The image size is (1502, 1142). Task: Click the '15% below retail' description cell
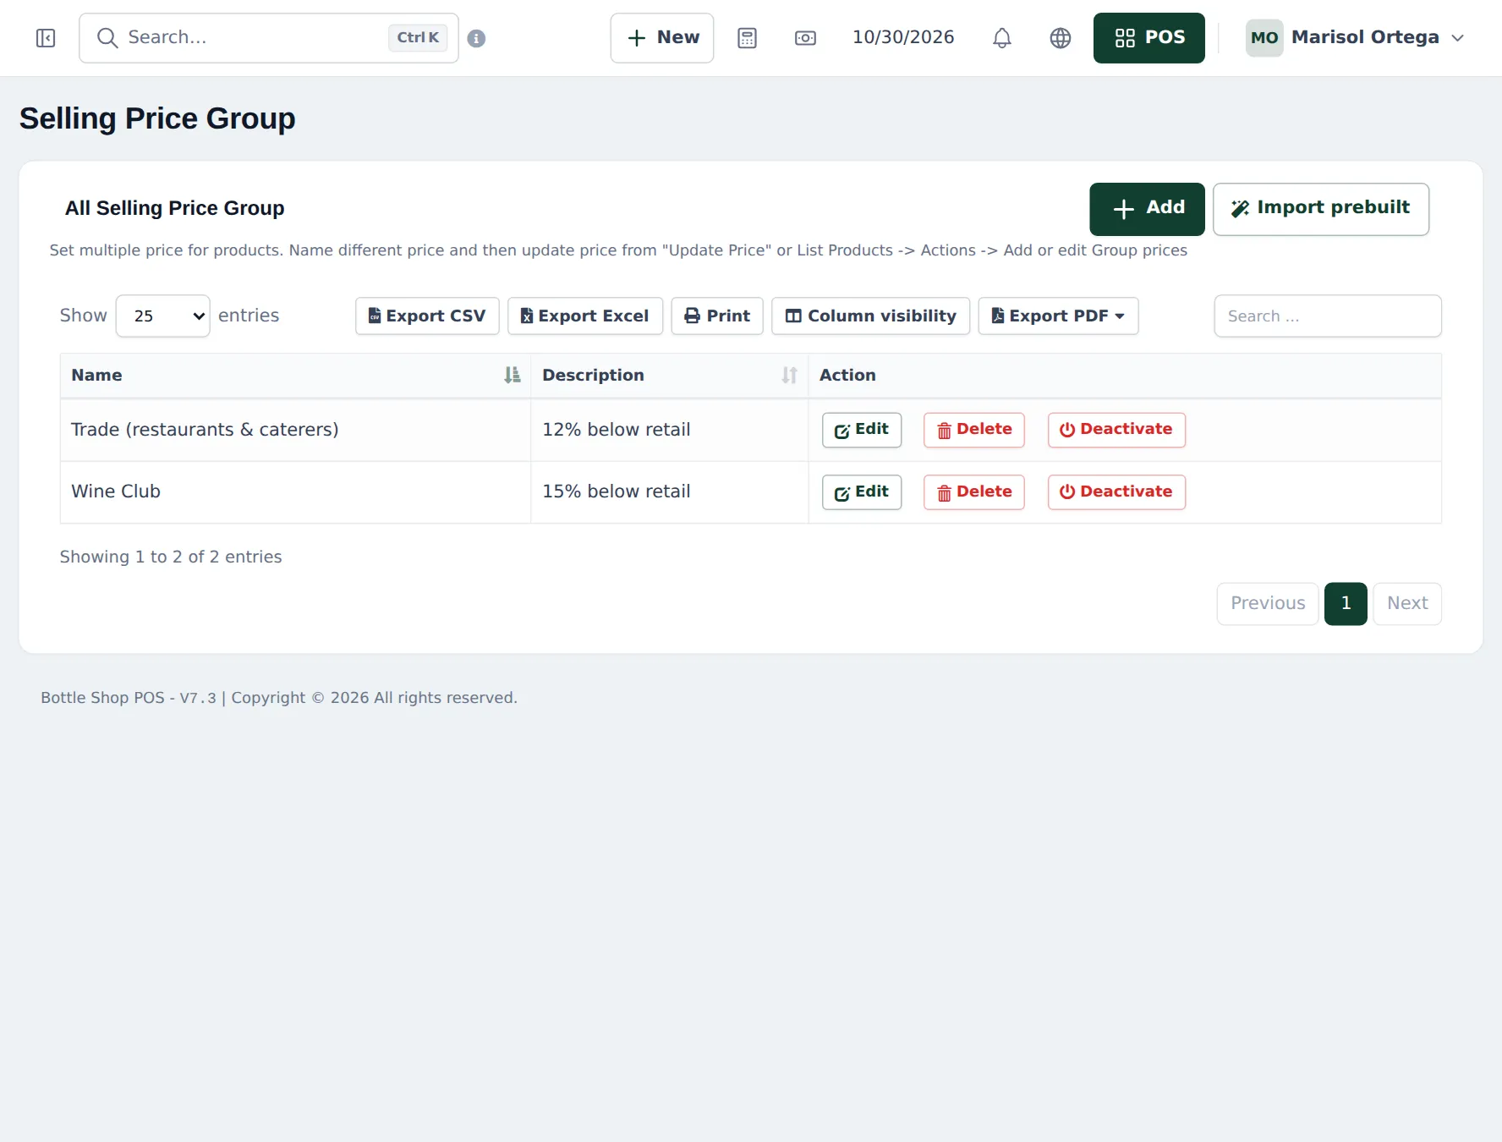(x=669, y=492)
